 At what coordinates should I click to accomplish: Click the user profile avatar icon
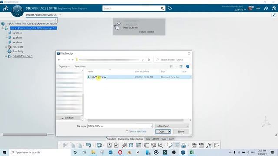(251, 8)
